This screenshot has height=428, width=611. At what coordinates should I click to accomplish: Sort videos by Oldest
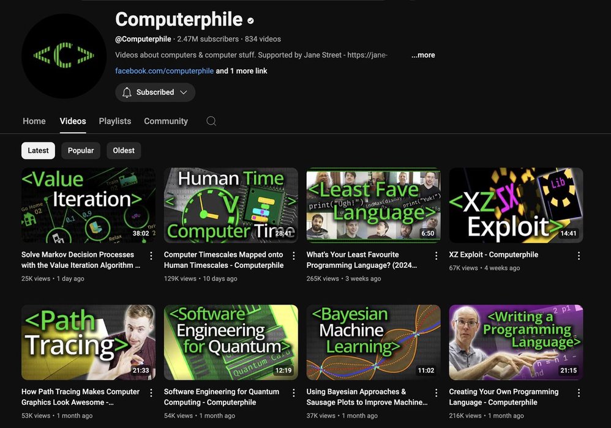point(124,150)
